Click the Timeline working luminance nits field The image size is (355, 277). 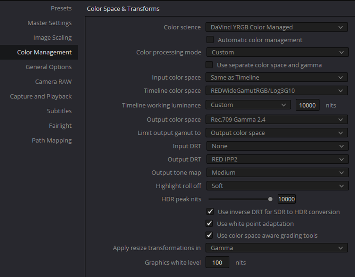click(307, 105)
